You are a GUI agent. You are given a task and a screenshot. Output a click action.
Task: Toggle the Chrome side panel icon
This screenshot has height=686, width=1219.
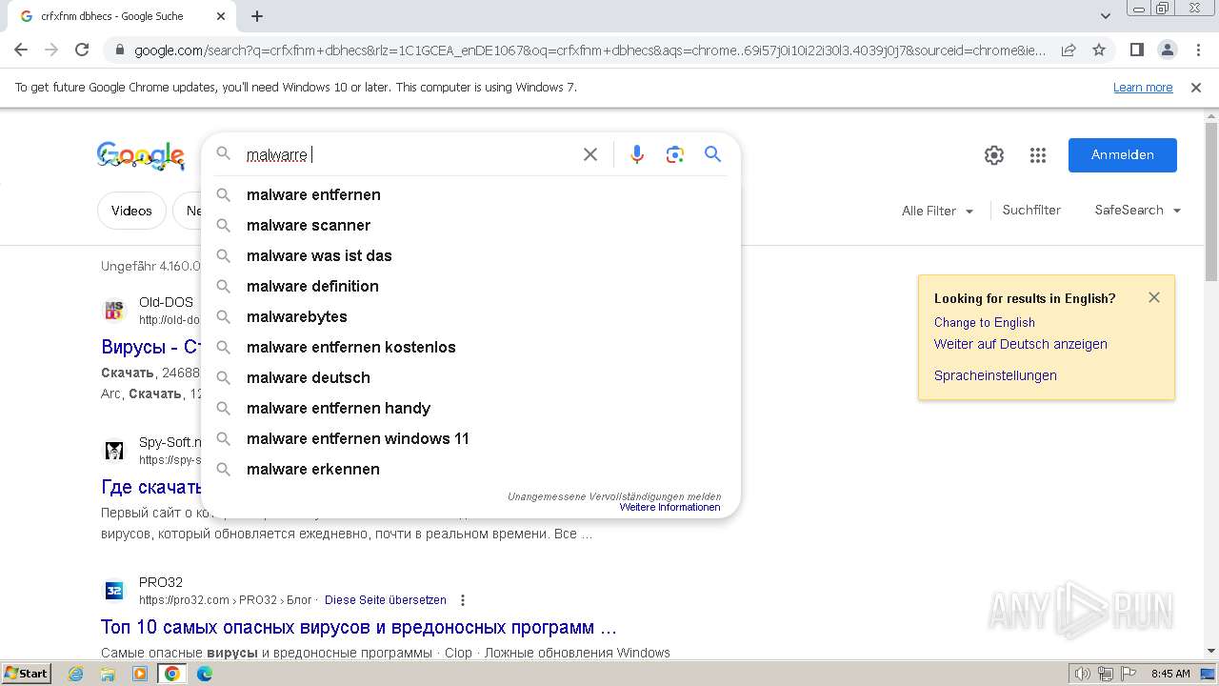[1136, 50]
